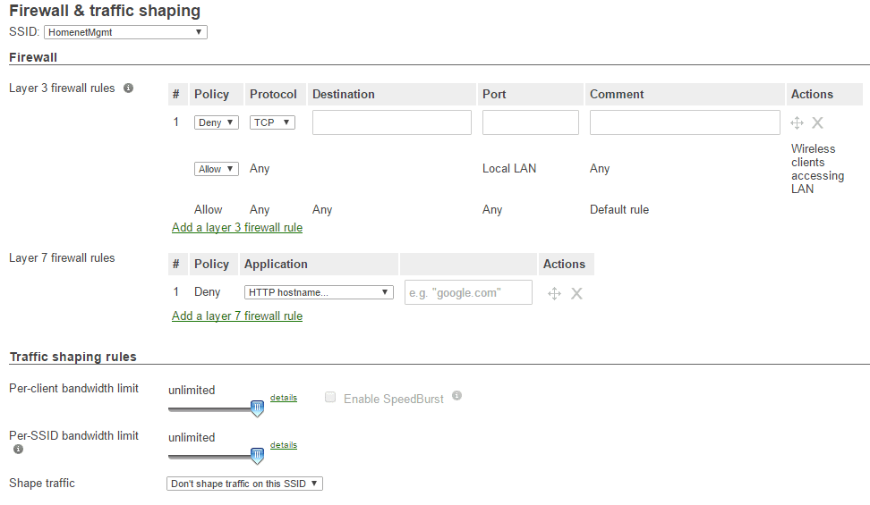Image resolution: width=870 pixels, height=505 pixels.
Task: Click Add a layer 3 firewall rule
Action: tap(237, 228)
